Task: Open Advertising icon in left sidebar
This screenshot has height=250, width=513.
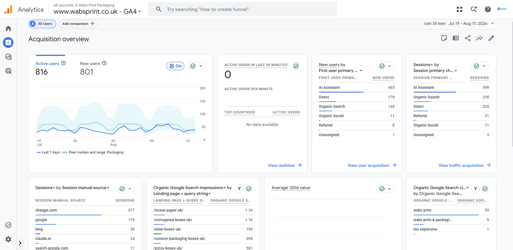Action: [x=8, y=71]
